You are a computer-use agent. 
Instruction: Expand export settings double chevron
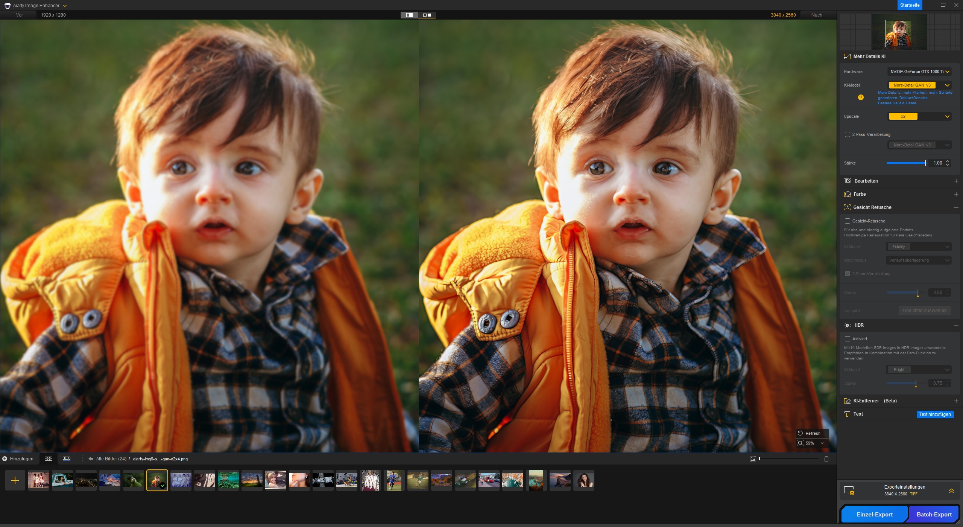[x=951, y=491]
